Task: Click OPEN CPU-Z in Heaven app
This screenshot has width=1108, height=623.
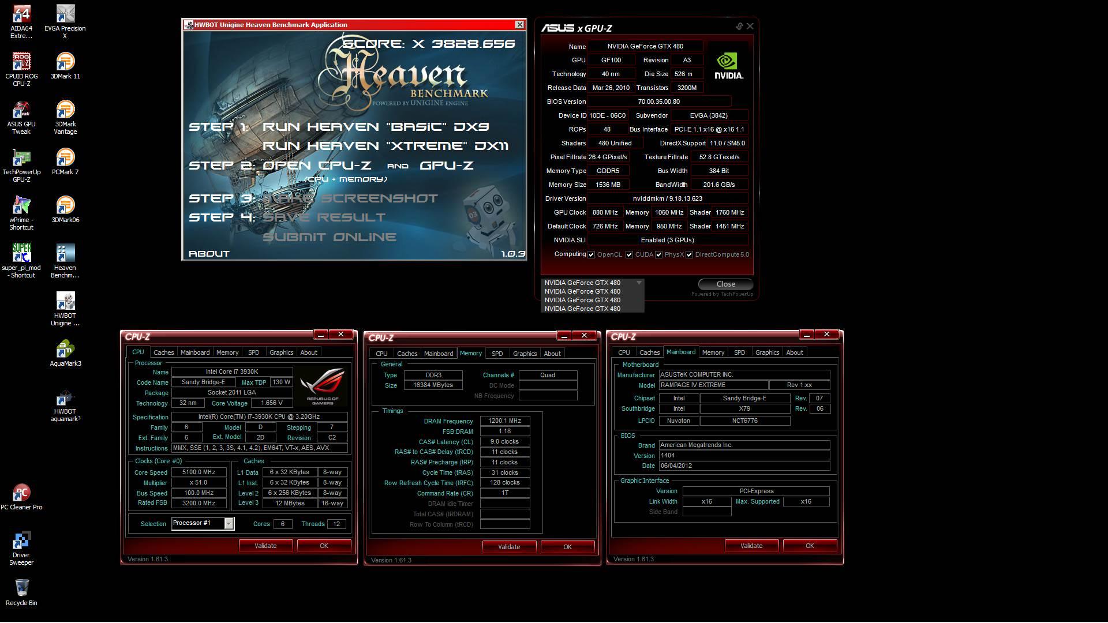Action: pyautogui.click(x=317, y=166)
